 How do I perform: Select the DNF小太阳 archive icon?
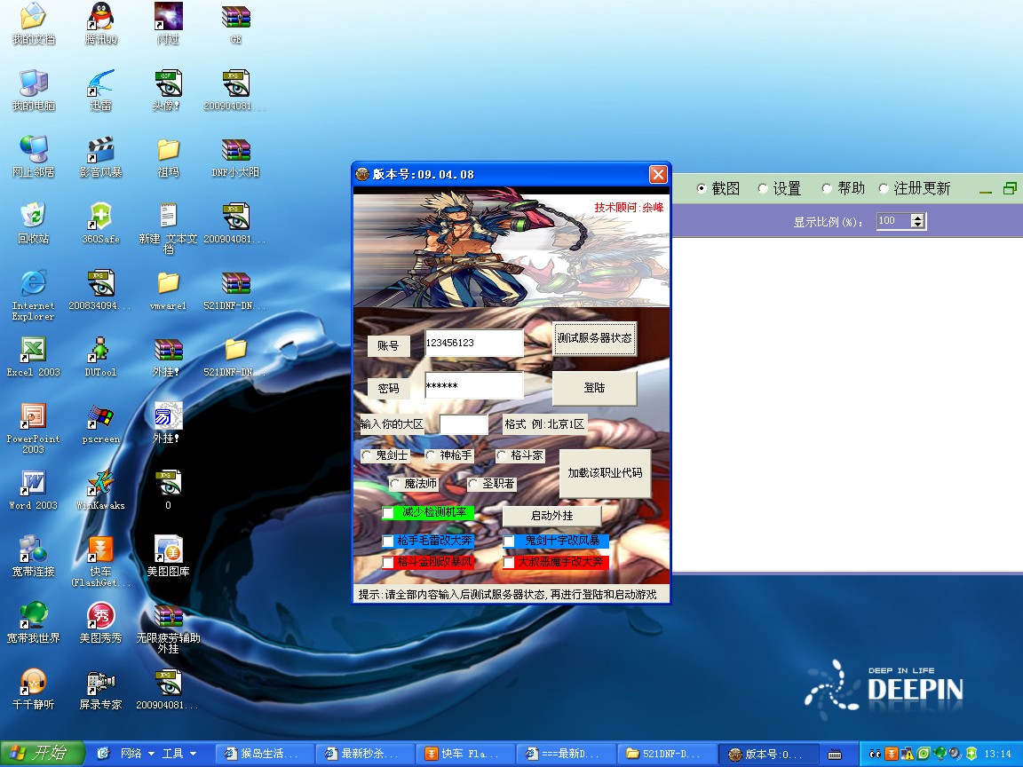235,156
